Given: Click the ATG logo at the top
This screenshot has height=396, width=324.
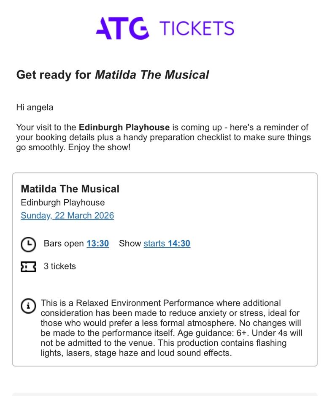Looking at the screenshot, I should point(122,28).
